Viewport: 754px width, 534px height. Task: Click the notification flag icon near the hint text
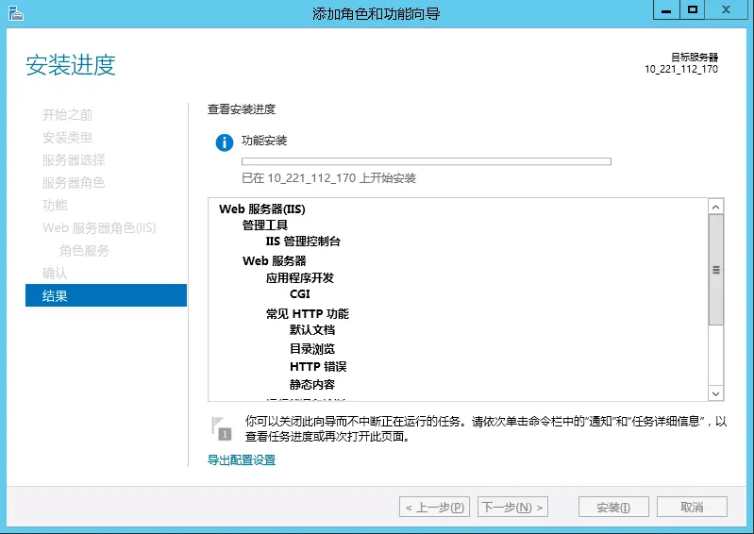[x=221, y=428]
